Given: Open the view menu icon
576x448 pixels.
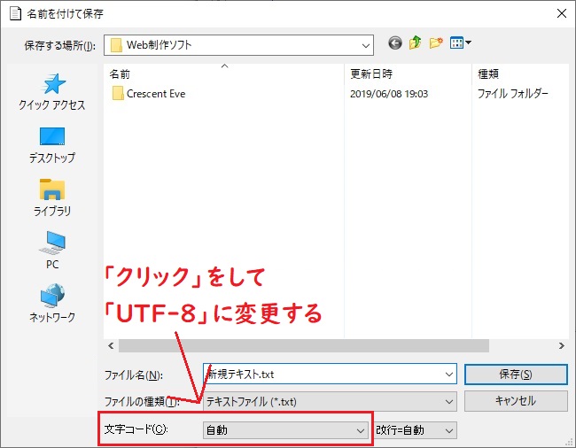Looking at the screenshot, I should click(x=461, y=43).
